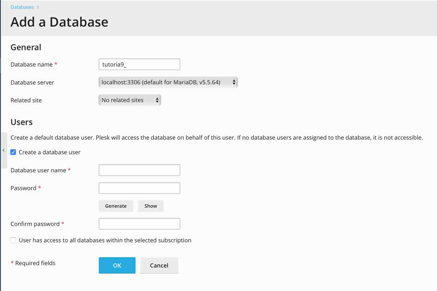Open the localhost:3306 database server dropdown
This screenshot has height=291, width=437.
(168, 82)
